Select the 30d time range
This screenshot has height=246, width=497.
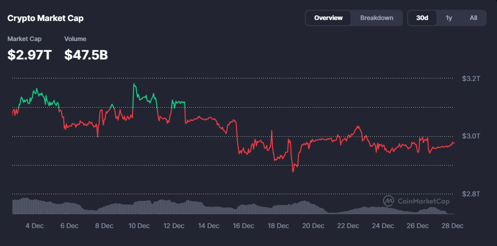[422, 18]
